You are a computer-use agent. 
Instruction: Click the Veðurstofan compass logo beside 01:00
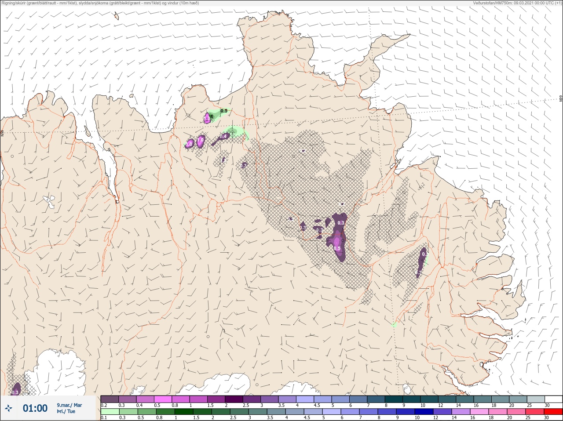pyautogui.click(x=9, y=409)
